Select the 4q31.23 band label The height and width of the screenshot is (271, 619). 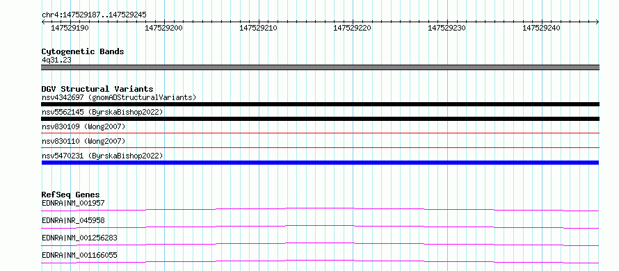click(x=56, y=60)
